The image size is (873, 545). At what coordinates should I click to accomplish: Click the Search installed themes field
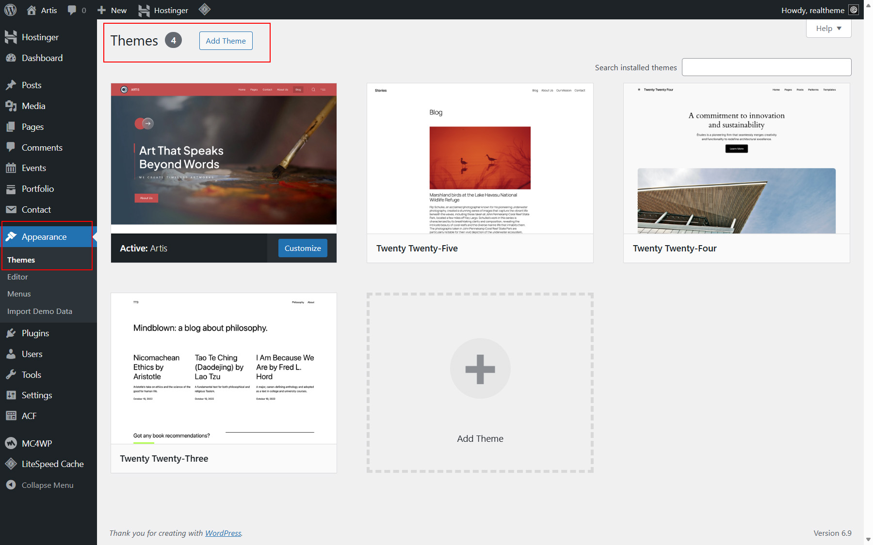766,67
